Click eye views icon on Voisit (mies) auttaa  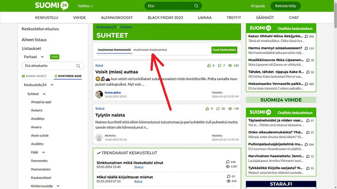tap(230, 65)
